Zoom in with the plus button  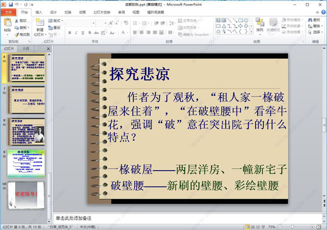point(312,227)
